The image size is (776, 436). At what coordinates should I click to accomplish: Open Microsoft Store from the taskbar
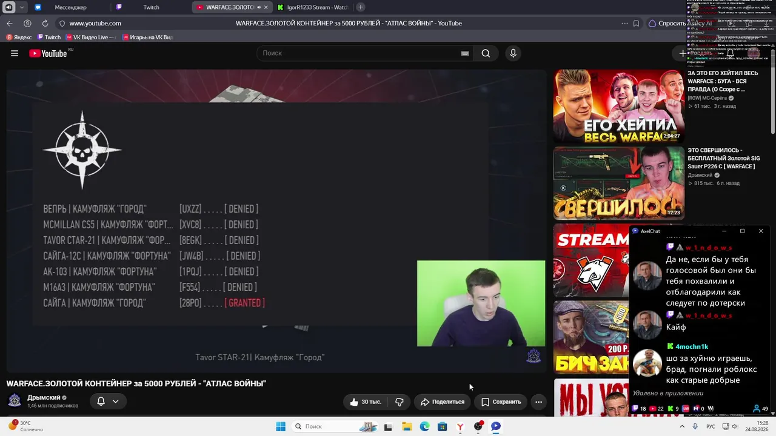[443, 426]
